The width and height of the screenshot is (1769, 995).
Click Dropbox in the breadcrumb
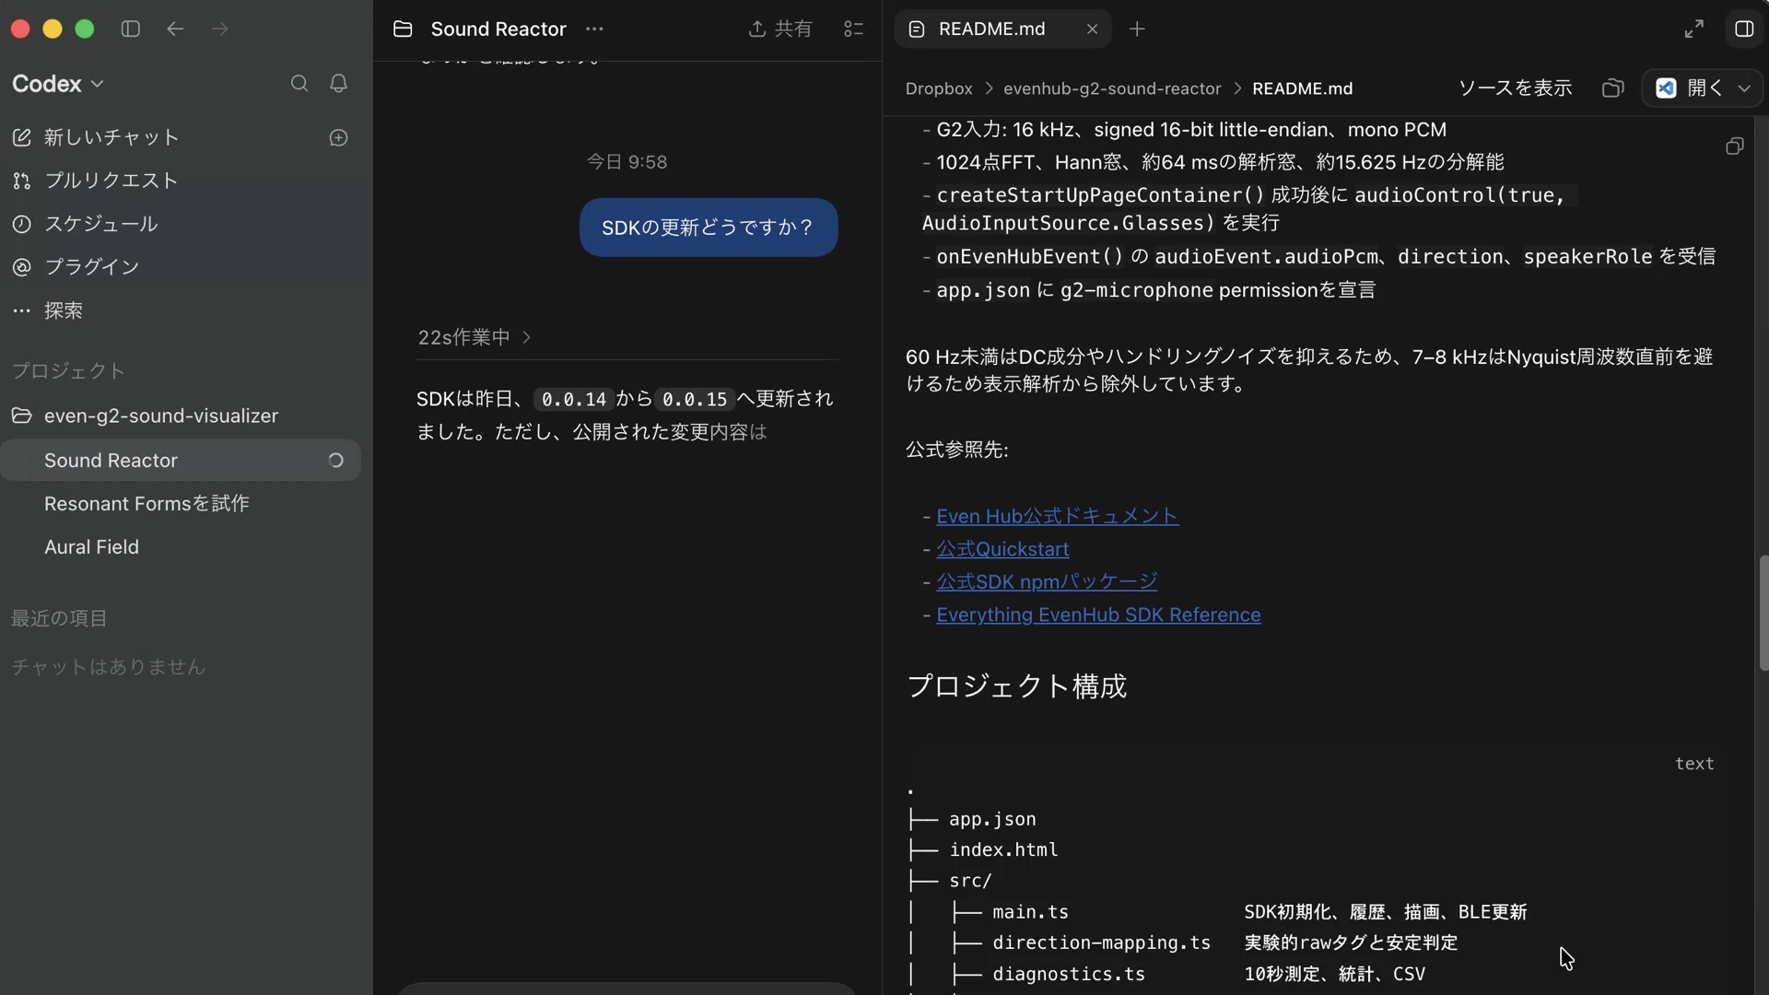(938, 88)
